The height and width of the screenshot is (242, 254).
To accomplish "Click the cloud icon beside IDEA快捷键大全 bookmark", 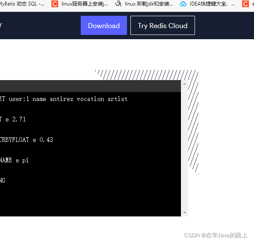I will point(183,4).
